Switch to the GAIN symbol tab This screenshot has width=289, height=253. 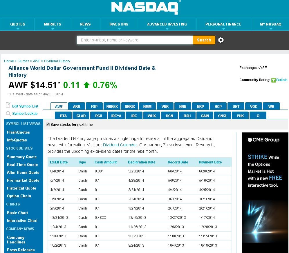pyautogui.click(x=205, y=116)
